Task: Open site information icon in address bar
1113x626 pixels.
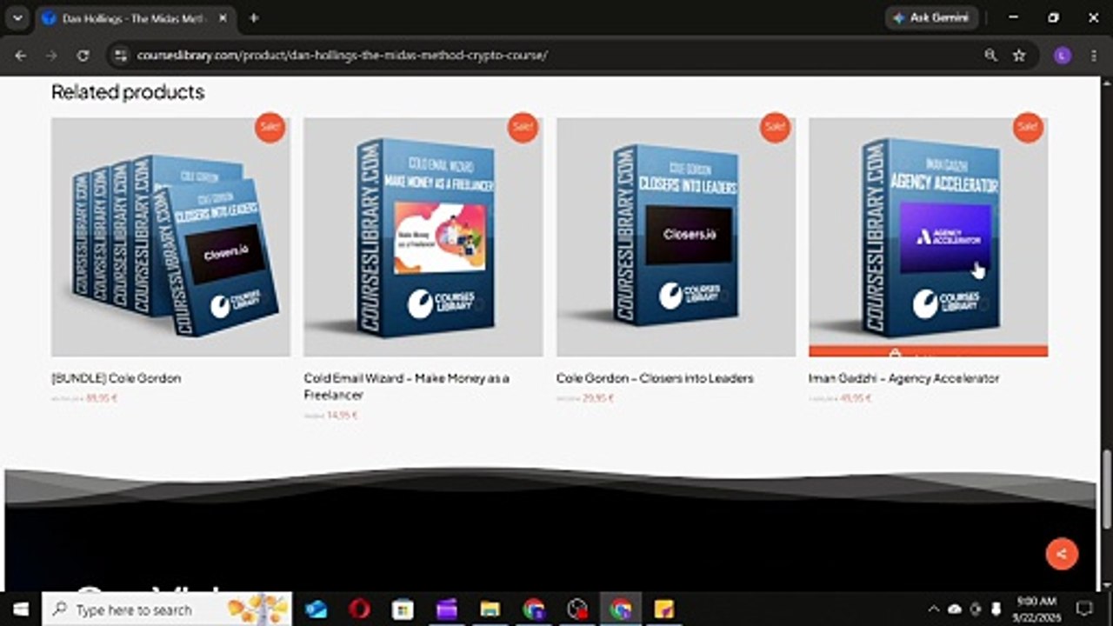Action: tap(121, 55)
